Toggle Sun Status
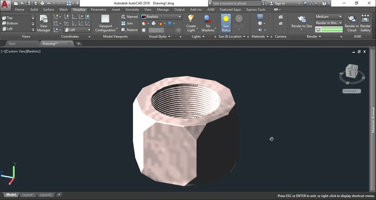This screenshot has width=376, height=200. [x=226, y=23]
